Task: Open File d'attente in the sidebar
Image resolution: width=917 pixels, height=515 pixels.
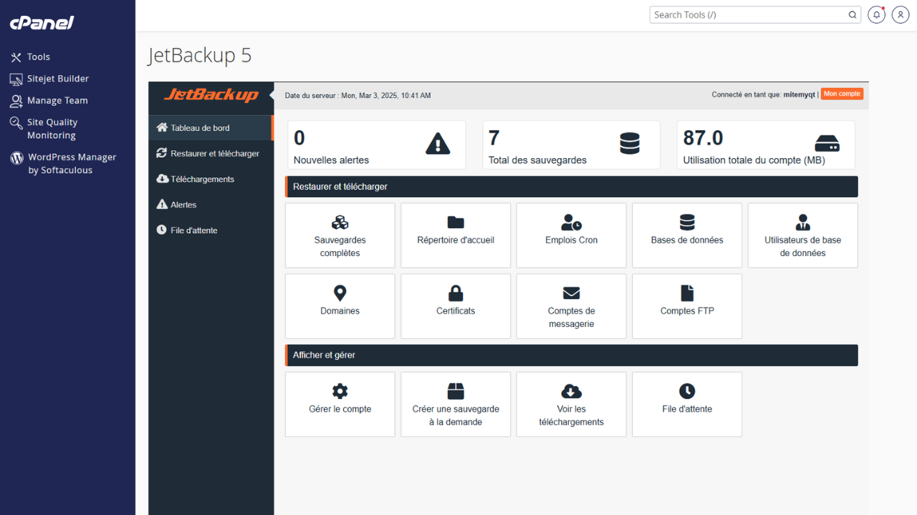Action: click(x=211, y=231)
